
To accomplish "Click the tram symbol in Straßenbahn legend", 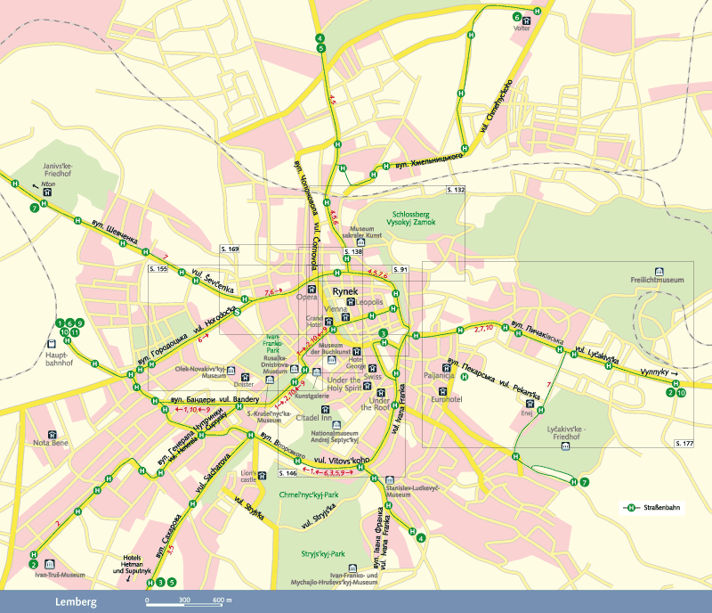I will point(631,508).
